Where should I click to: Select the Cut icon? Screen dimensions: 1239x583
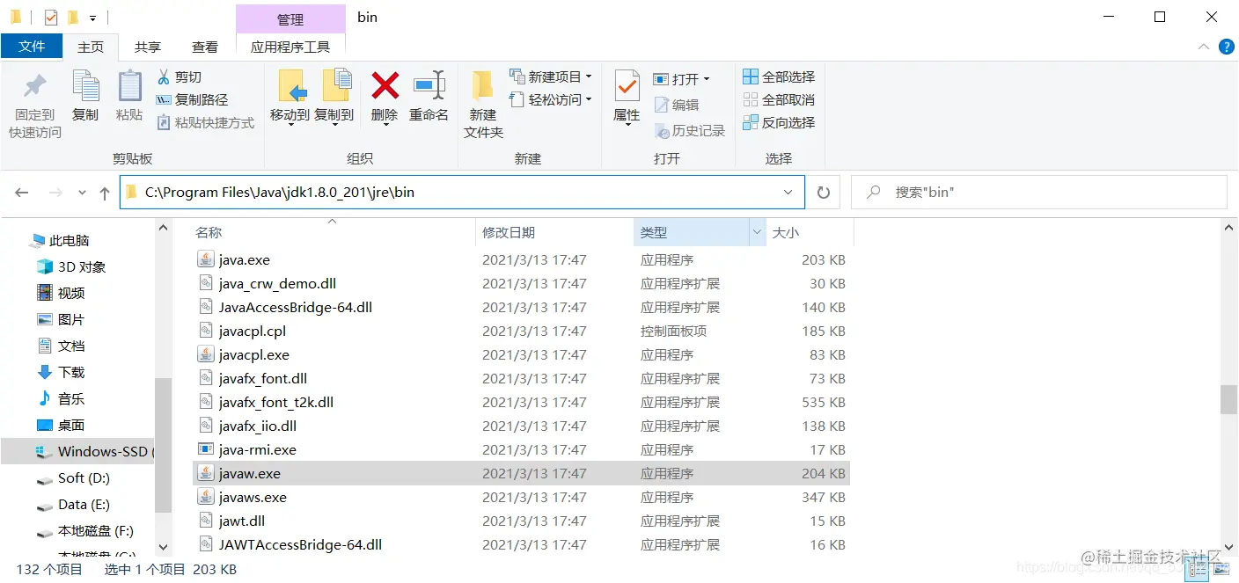[180, 78]
